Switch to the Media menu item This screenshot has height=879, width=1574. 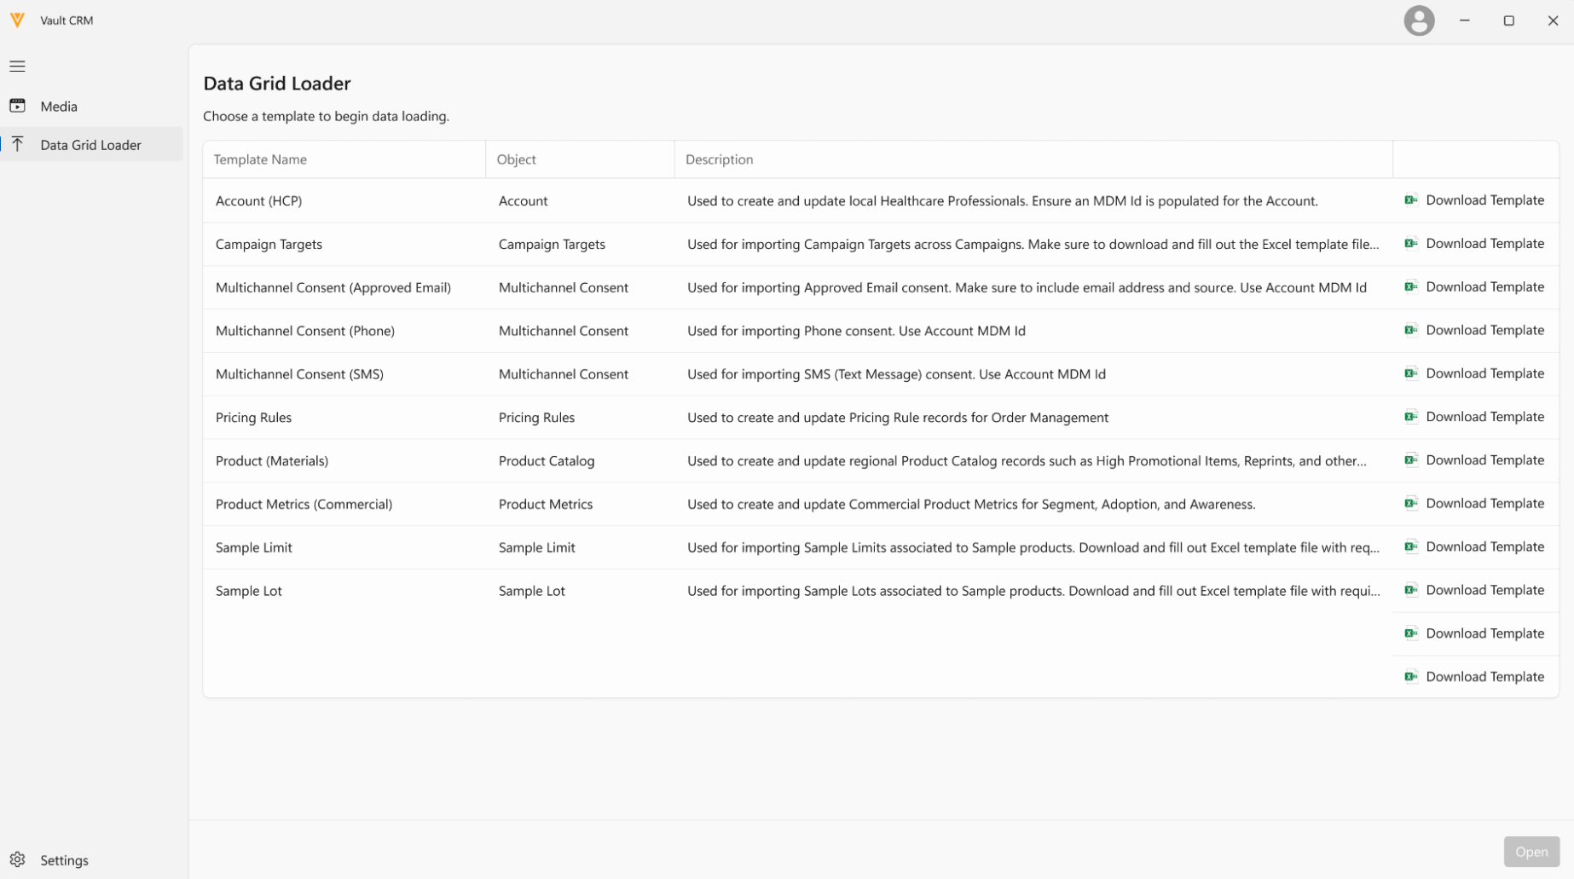[59, 107]
